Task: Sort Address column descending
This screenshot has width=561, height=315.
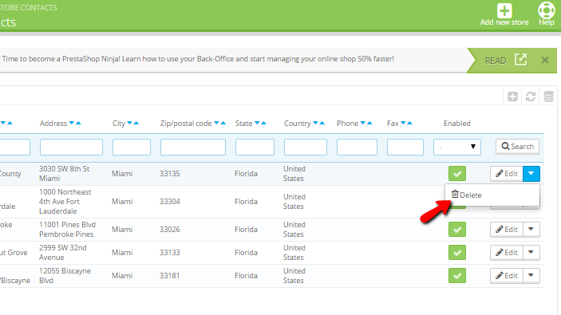Action: (x=72, y=123)
